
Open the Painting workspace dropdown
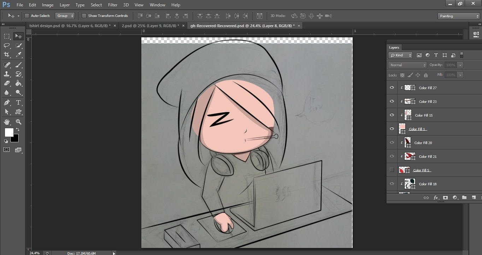click(x=459, y=16)
